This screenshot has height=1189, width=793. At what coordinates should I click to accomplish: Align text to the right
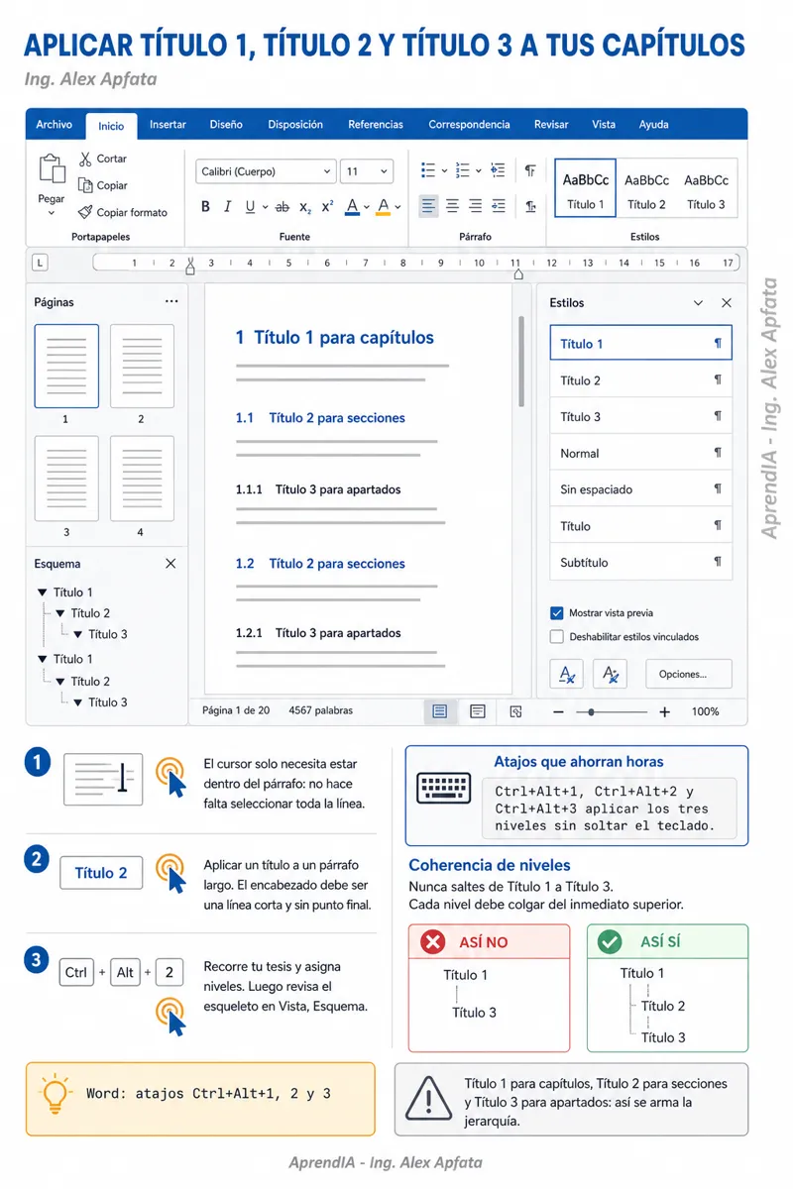(475, 206)
